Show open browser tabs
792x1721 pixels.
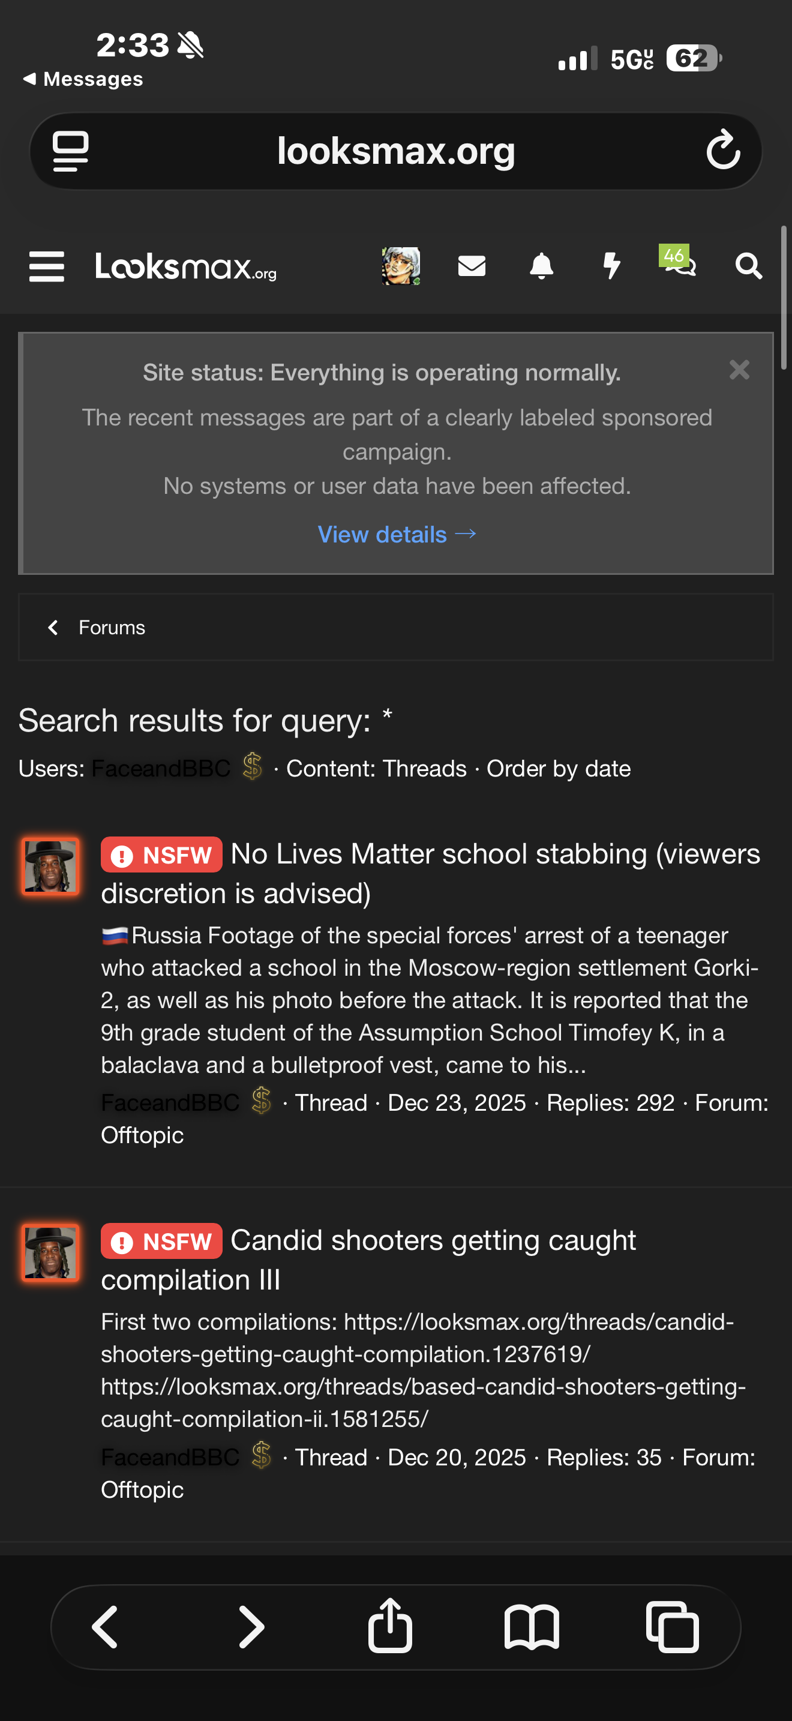[x=673, y=1627]
